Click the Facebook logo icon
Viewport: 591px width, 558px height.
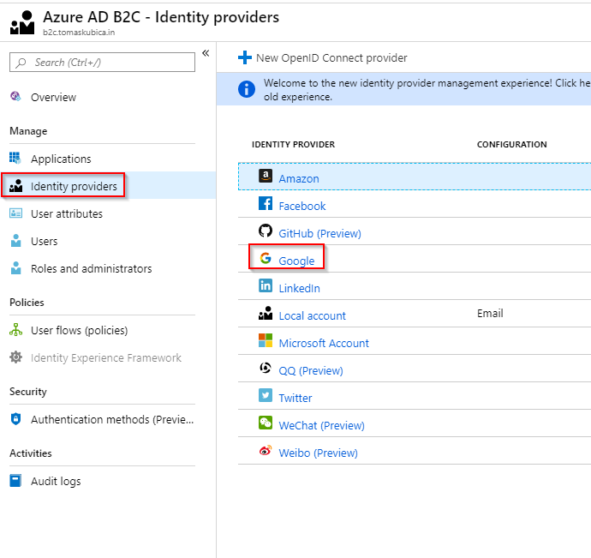tap(266, 203)
